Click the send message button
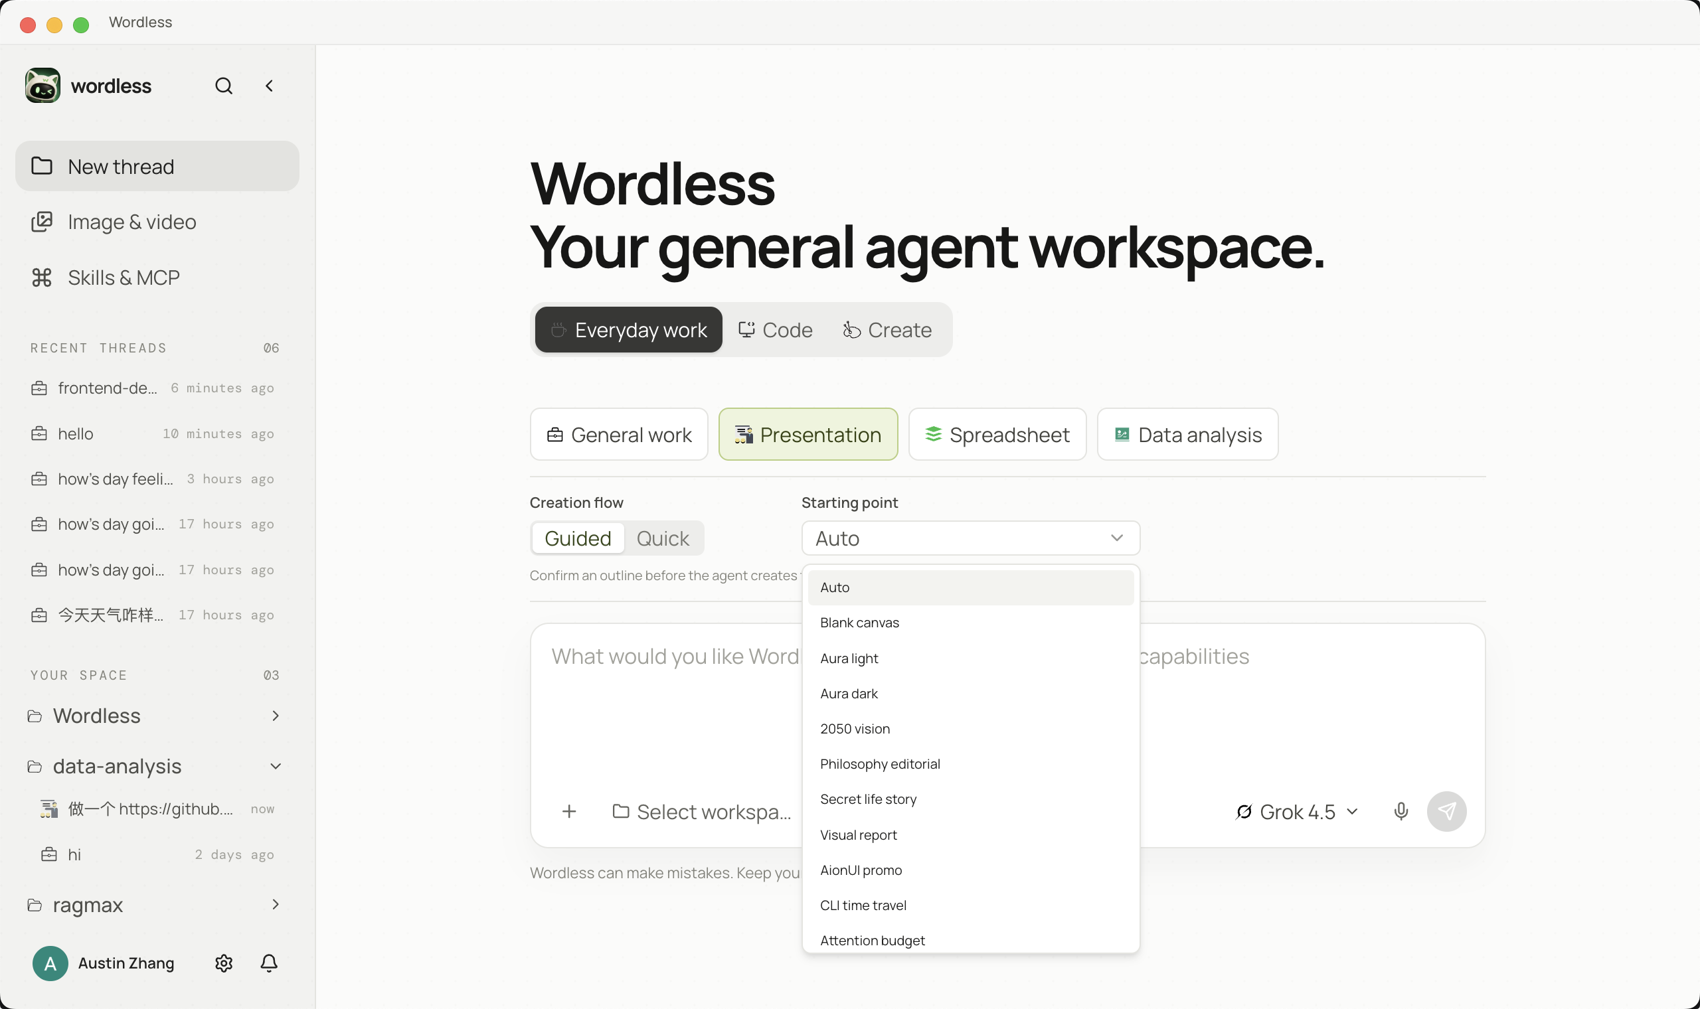The image size is (1700, 1009). 1446,811
